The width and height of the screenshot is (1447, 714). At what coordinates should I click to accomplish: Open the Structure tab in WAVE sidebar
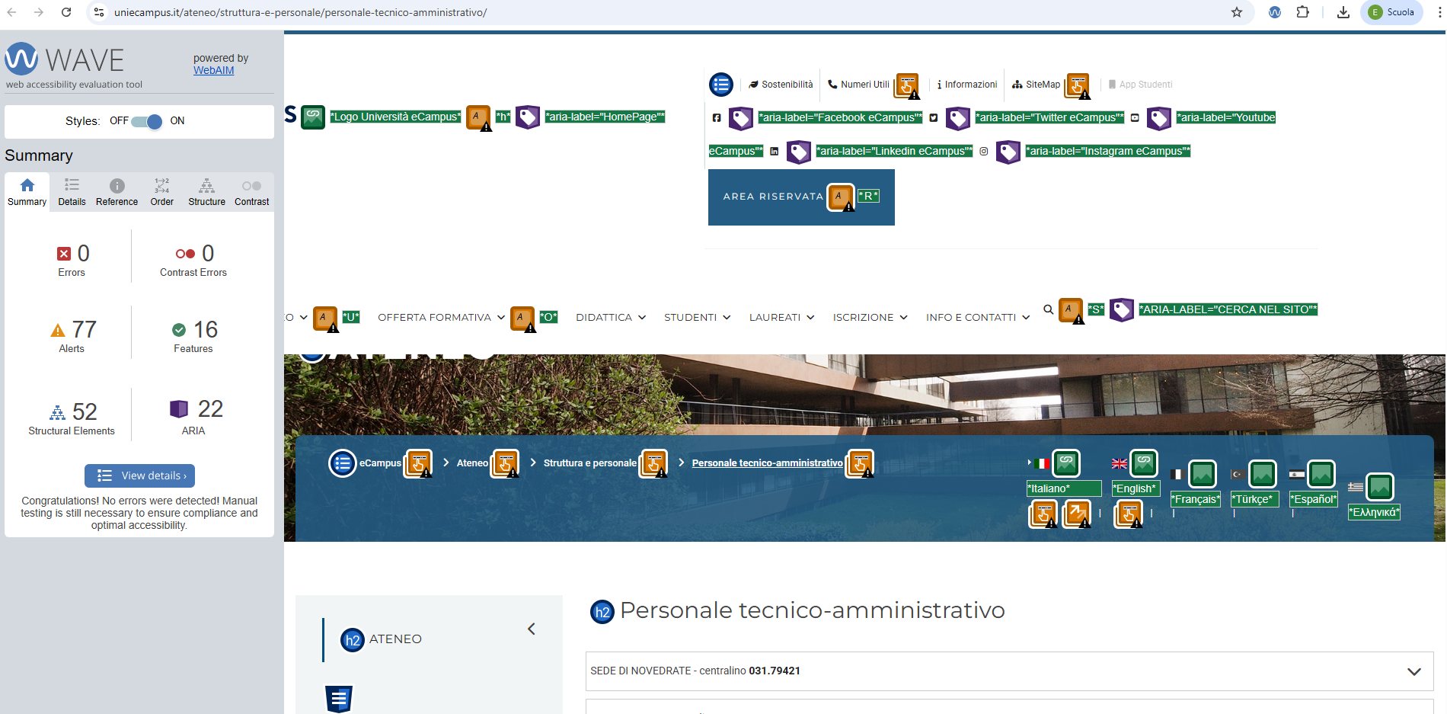[206, 192]
